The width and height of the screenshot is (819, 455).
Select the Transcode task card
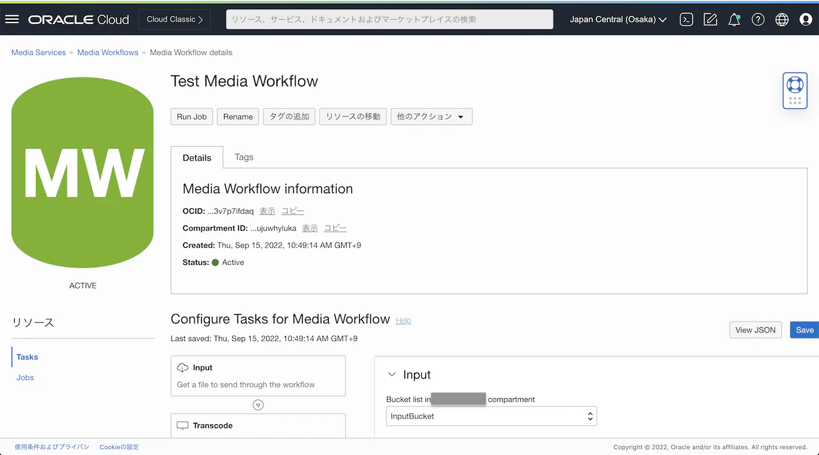click(258, 426)
